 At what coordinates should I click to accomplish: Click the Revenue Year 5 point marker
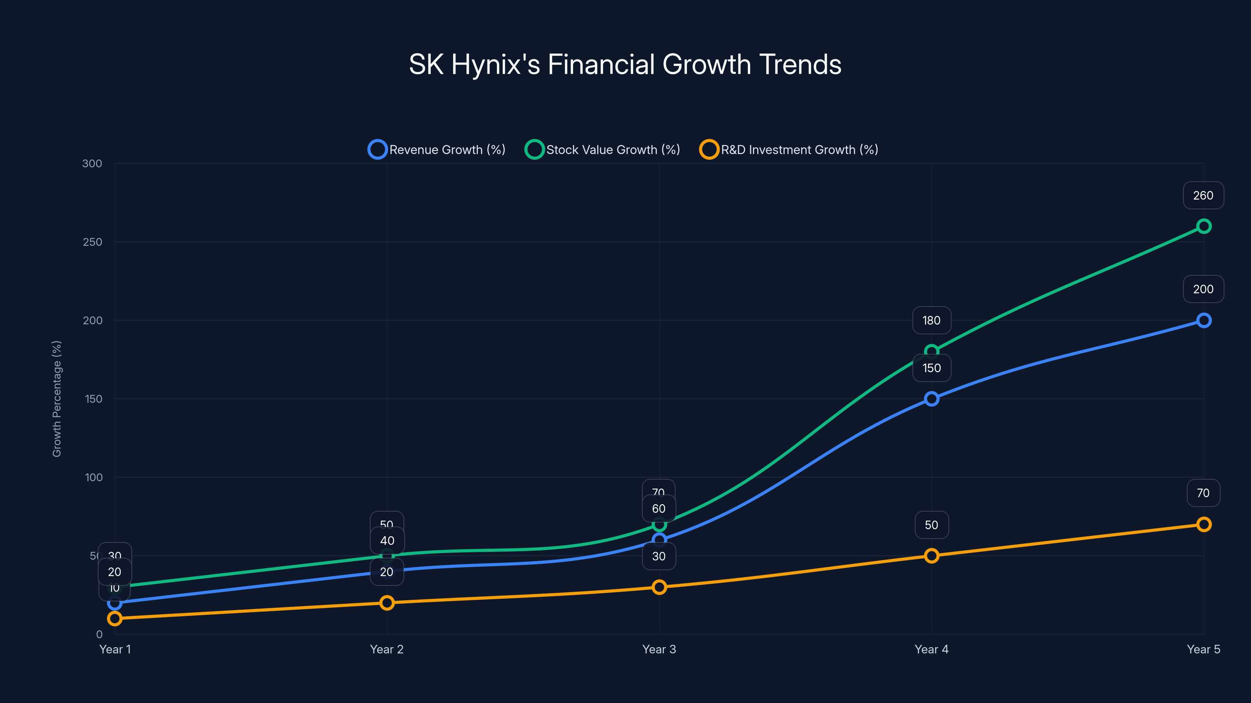(x=1203, y=320)
